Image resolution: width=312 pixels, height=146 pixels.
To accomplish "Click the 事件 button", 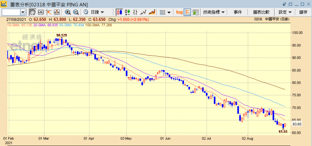I will [238, 12].
